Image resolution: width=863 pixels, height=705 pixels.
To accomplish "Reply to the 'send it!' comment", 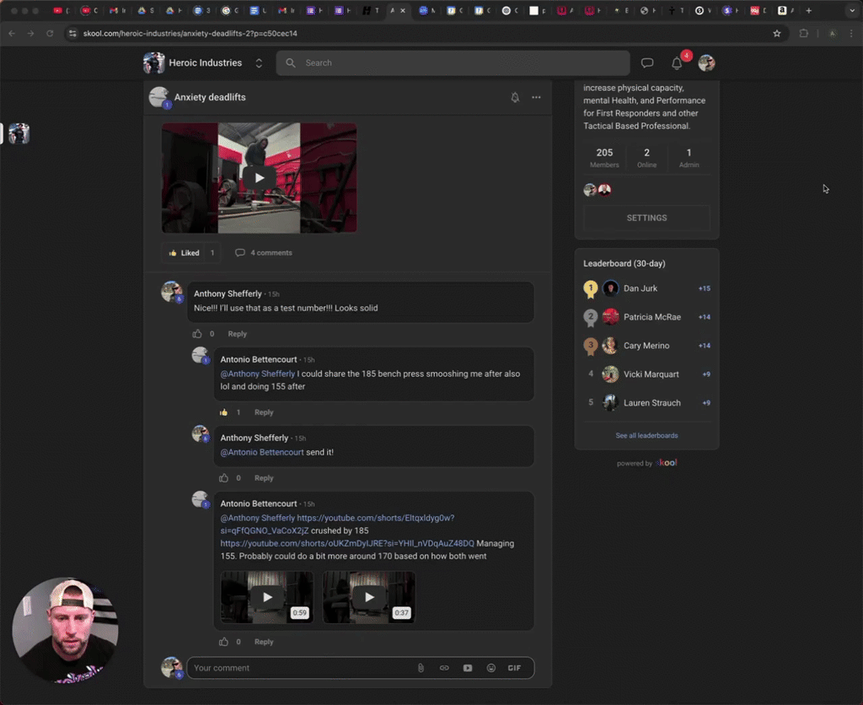I will pos(264,478).
